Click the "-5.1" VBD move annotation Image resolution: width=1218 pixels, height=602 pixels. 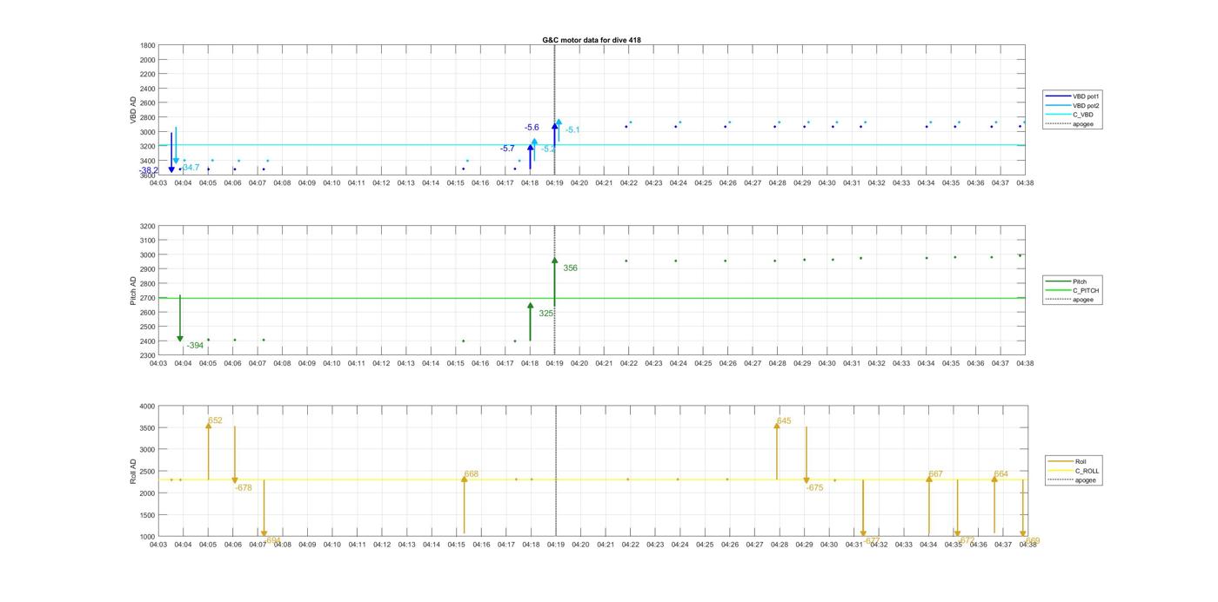(572, 130)
